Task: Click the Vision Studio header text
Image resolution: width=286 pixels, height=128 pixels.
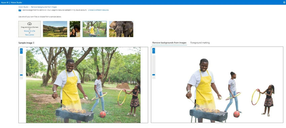Action: click(16, 2)
